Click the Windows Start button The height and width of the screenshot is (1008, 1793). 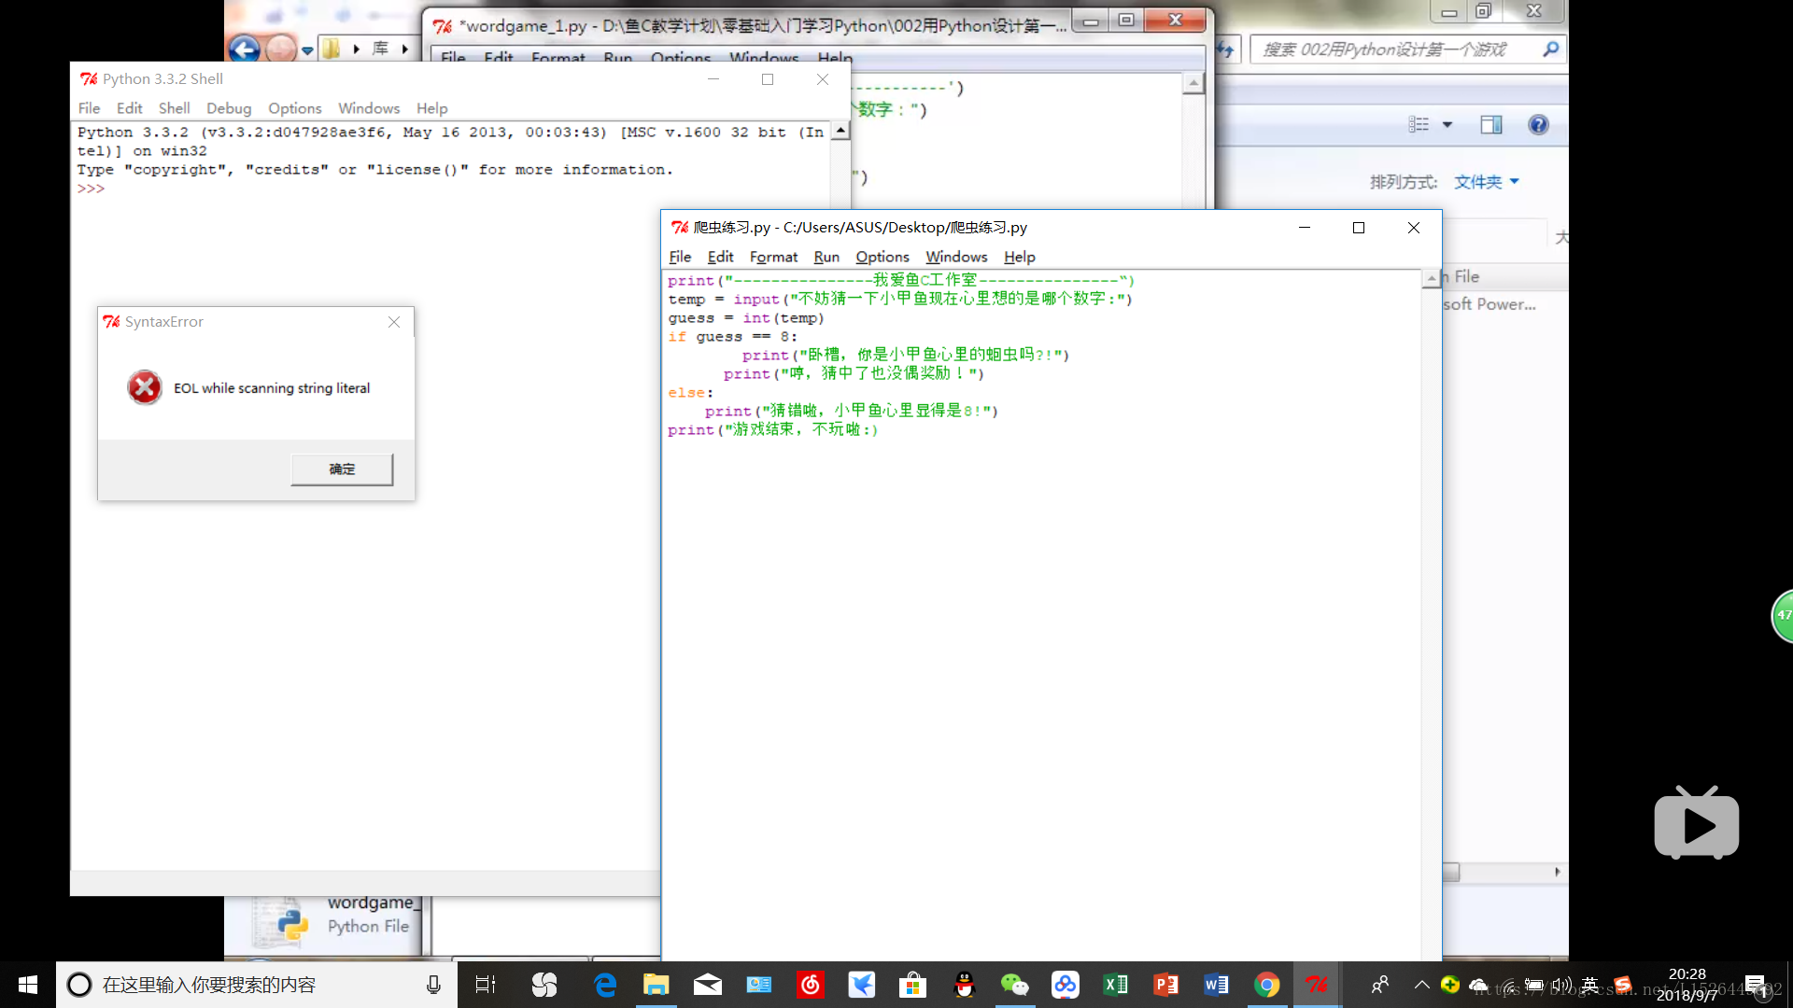28,985
